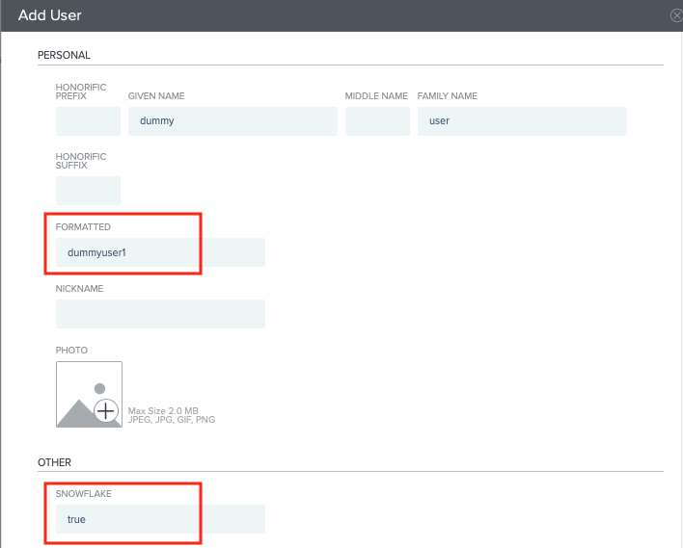Click the SNOWFLAKE label

coord(84,494)
